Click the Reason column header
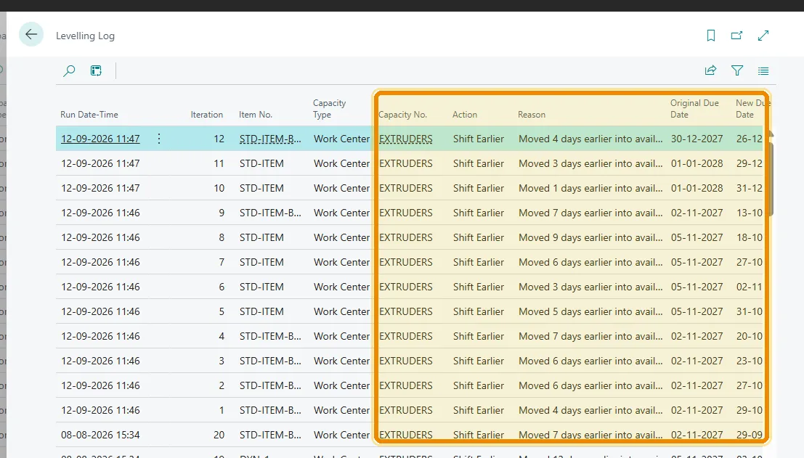 (x=531, y=115)
